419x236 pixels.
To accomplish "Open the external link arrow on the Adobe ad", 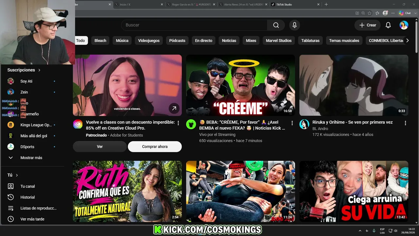I will (x=174, y=108).
